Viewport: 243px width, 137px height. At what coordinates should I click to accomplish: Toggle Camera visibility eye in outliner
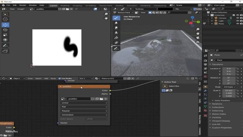[238, 18]
